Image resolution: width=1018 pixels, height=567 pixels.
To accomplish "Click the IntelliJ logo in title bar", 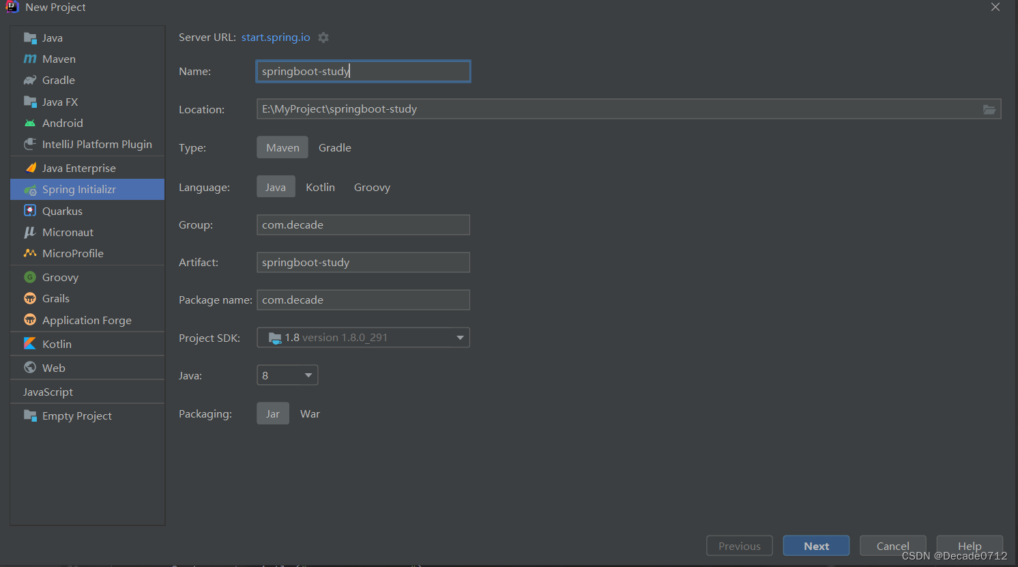I will [12, 7].
